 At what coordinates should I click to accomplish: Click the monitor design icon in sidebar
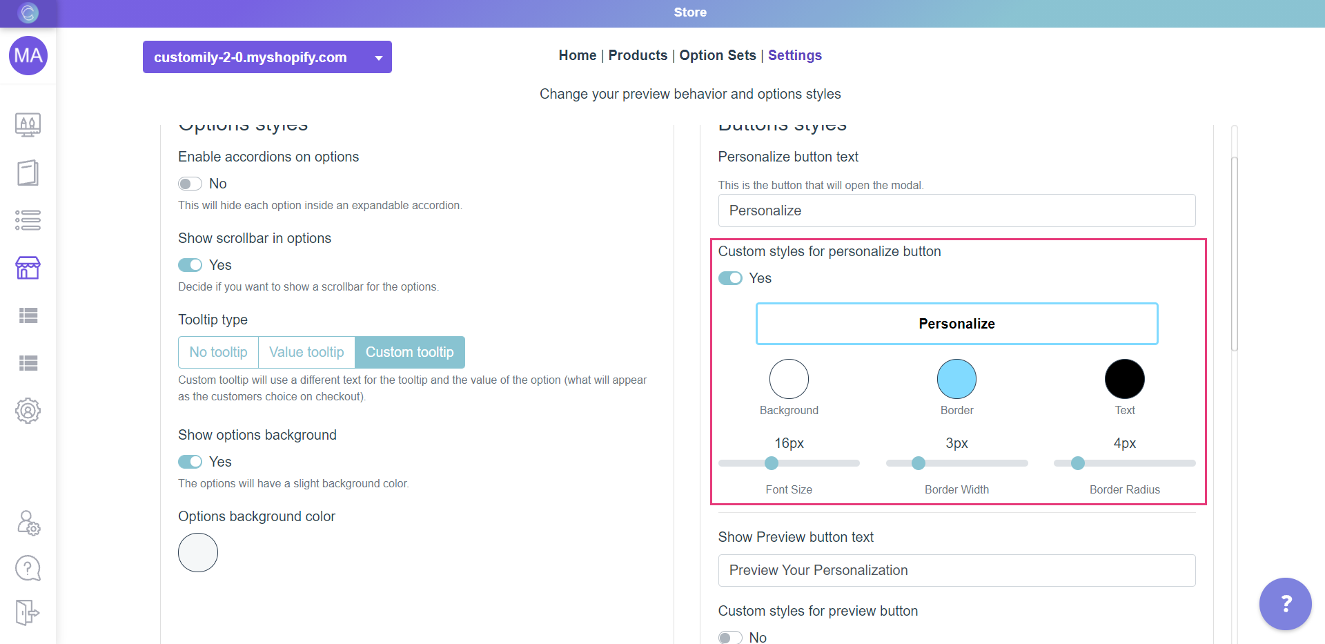[28, 125]
